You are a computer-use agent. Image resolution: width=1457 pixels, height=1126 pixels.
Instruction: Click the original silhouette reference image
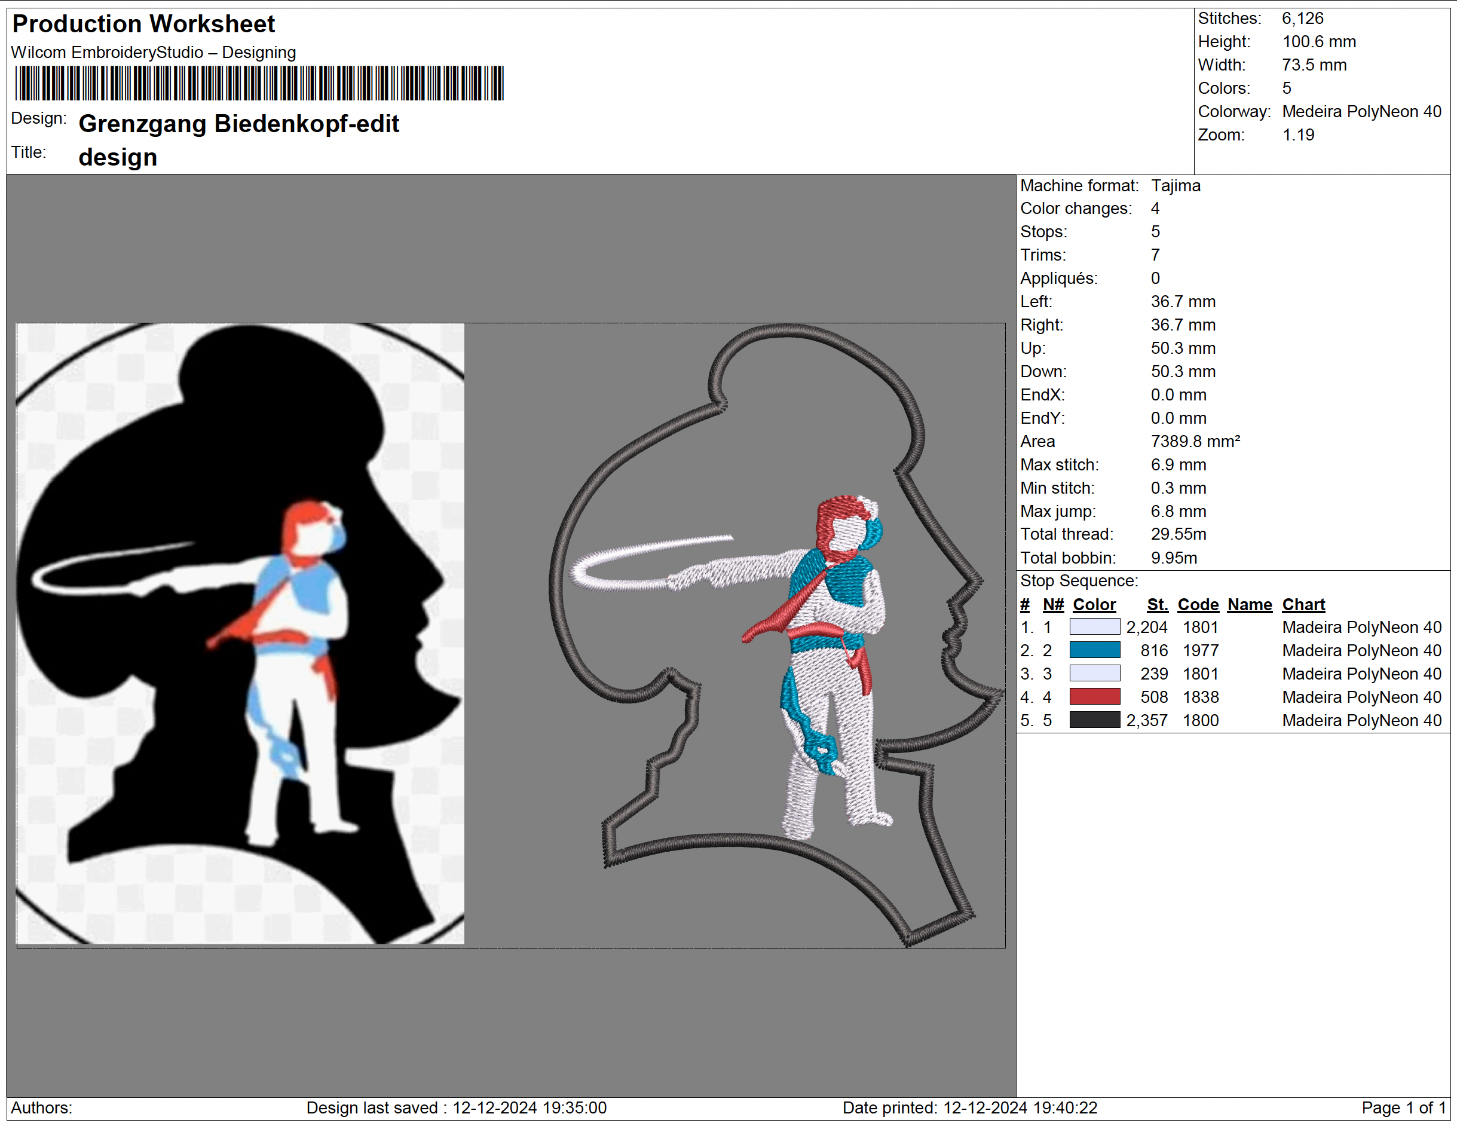click(240, 634)
